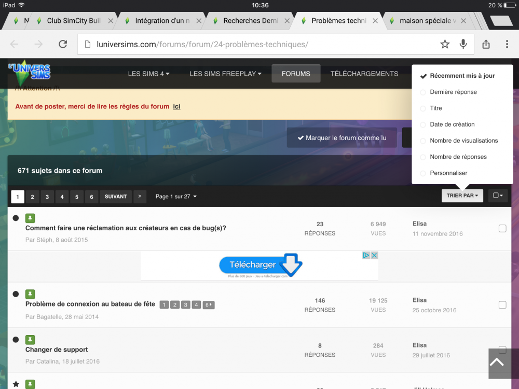Image resolution: width=519 pixels, height=389 pixels.
Task: Click unread dot of Changer de support
Action: coord(16,340)
